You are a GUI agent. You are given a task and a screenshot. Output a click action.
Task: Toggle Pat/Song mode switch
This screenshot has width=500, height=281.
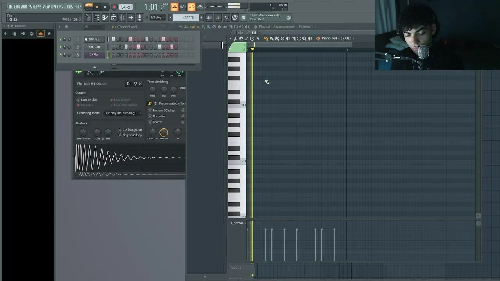click(89, 6)
